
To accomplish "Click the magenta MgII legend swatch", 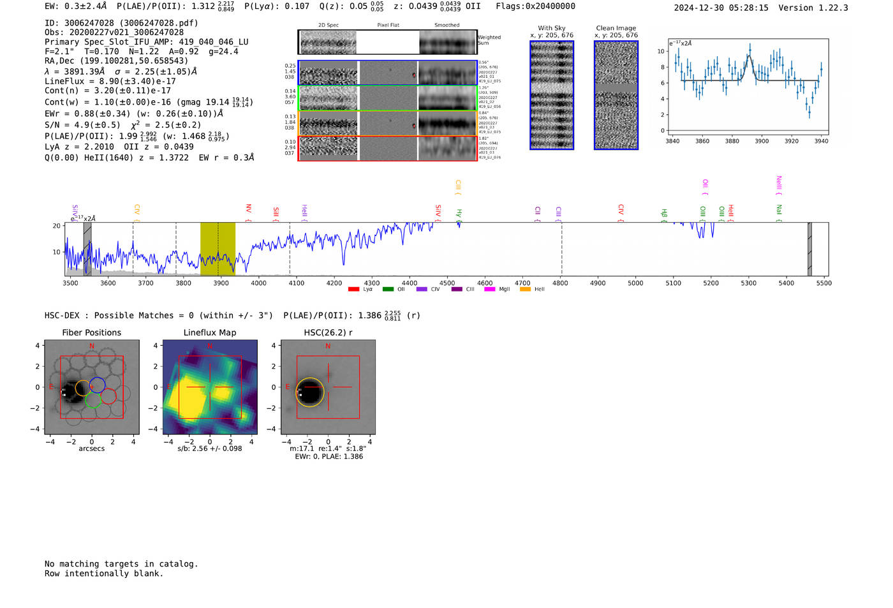I will tap(490, 289).
